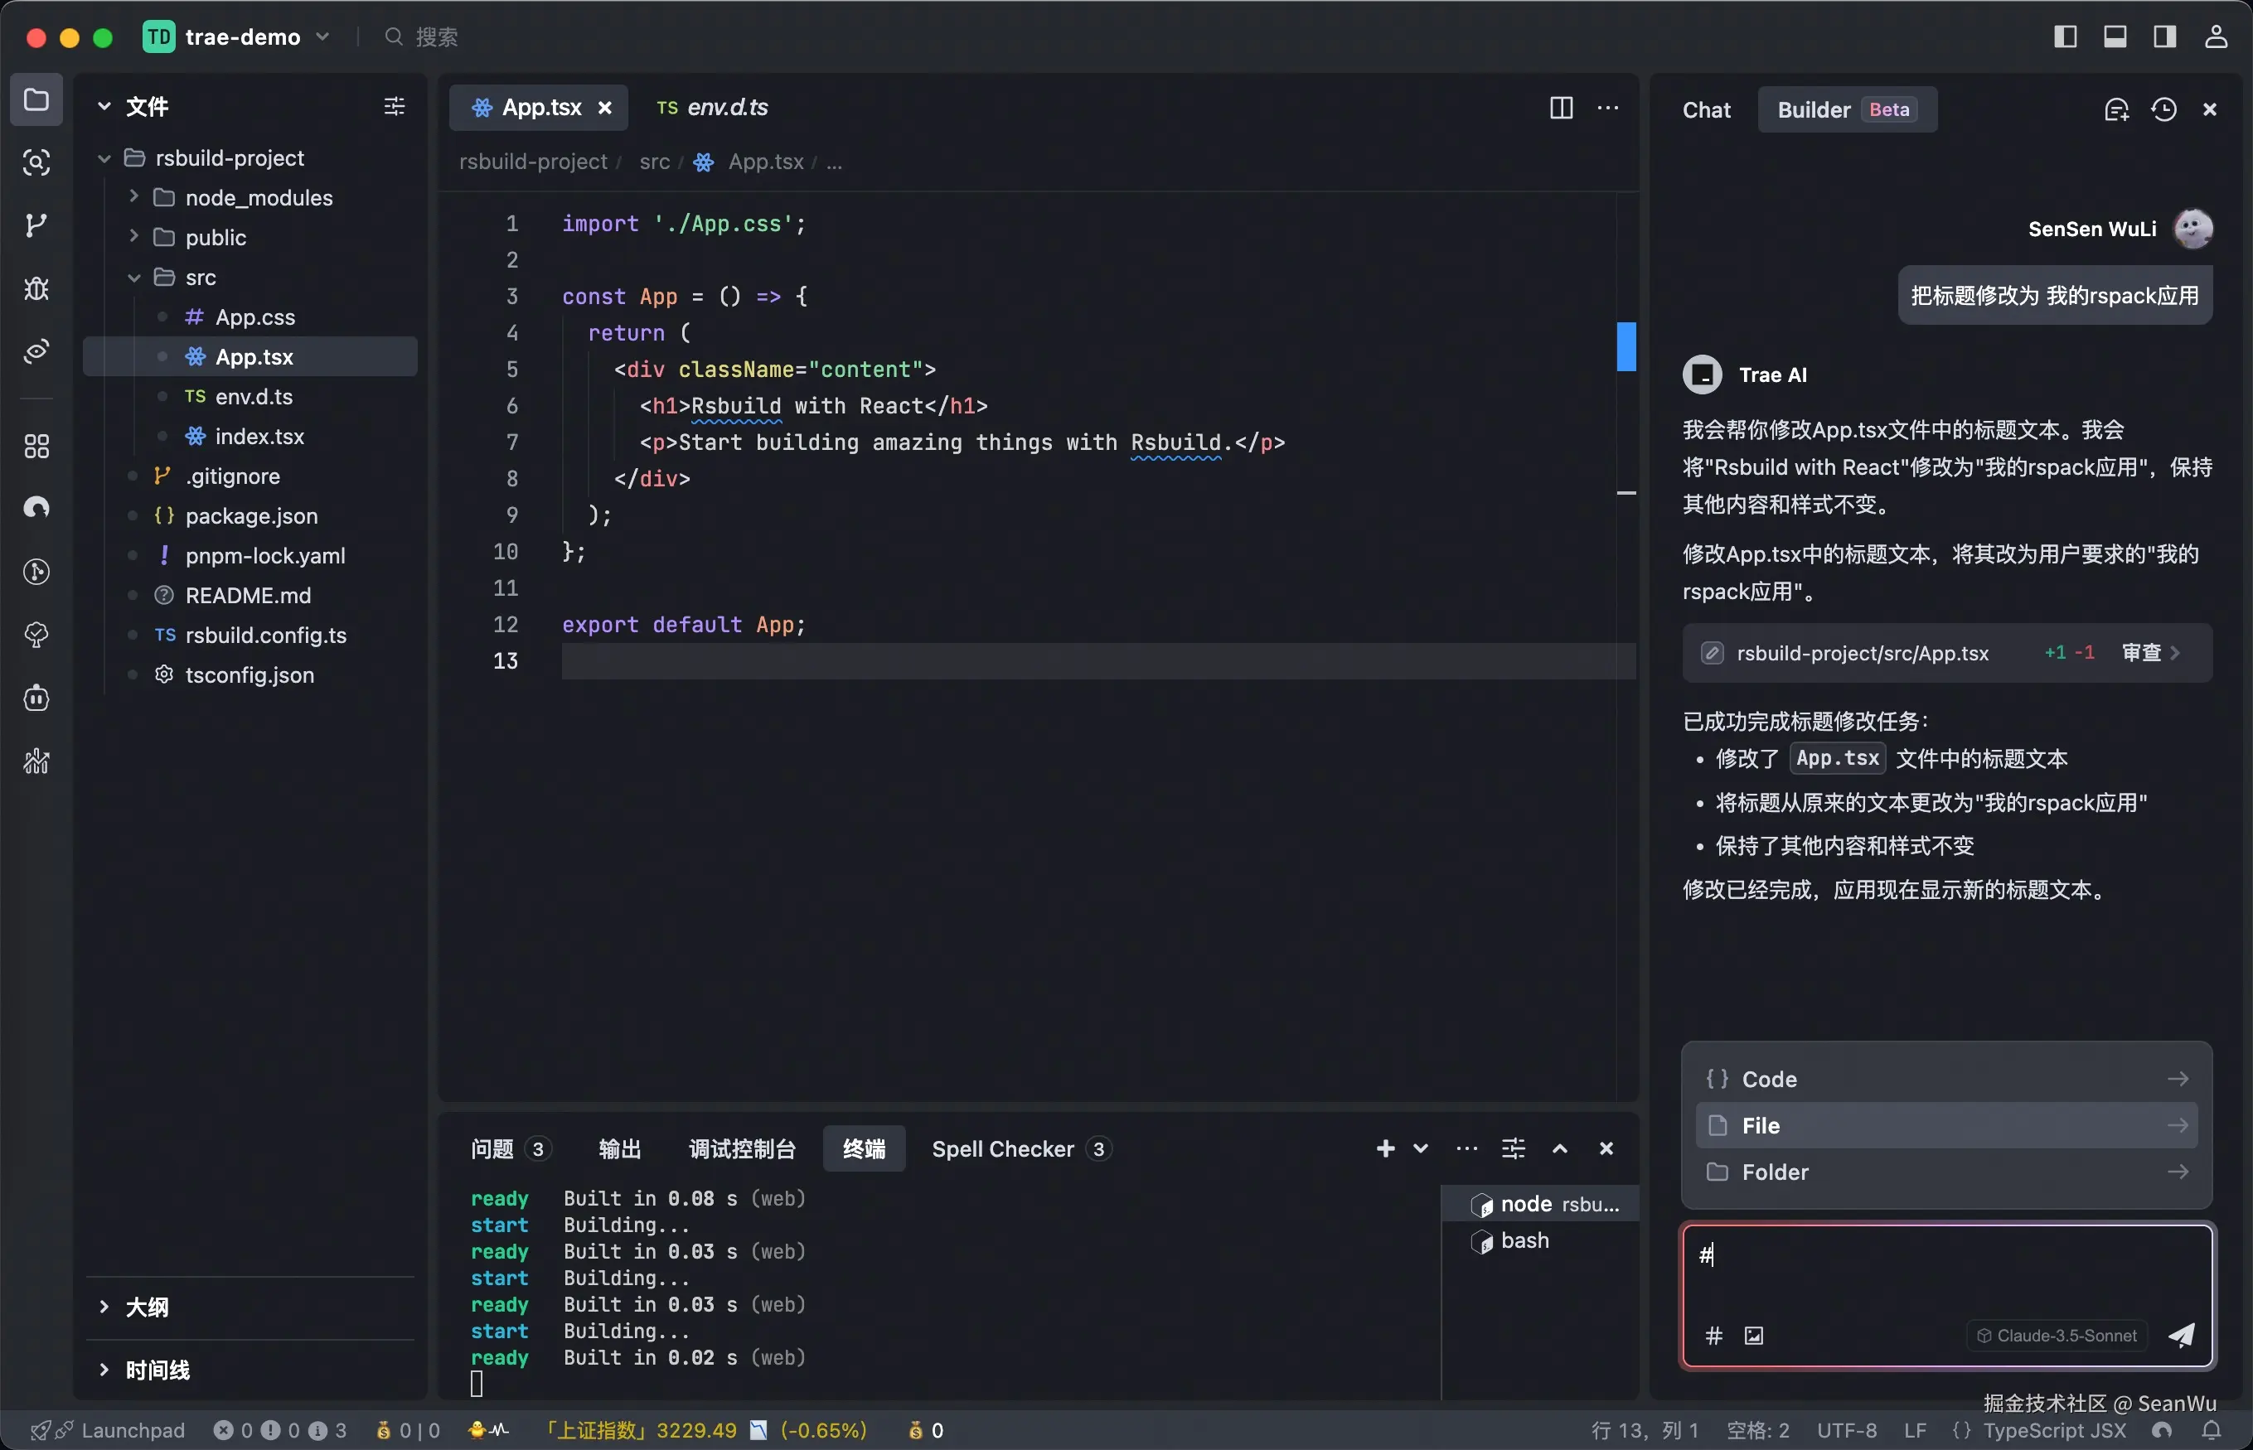
Task: Open the Claude-3.5-Sonnet model selector
Action: [2057, 1335]
